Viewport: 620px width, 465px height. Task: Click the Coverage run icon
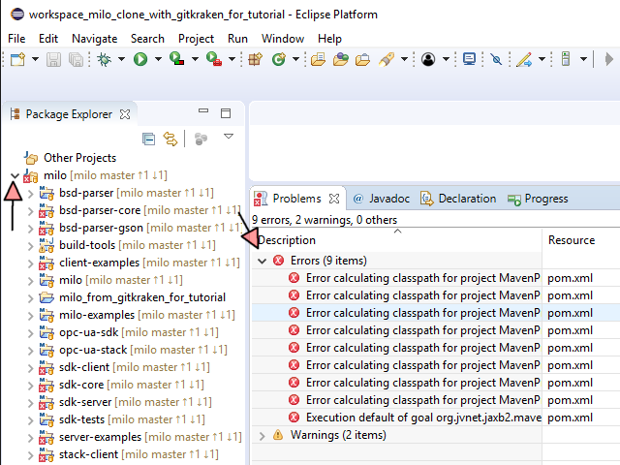(x=176, y=59)
